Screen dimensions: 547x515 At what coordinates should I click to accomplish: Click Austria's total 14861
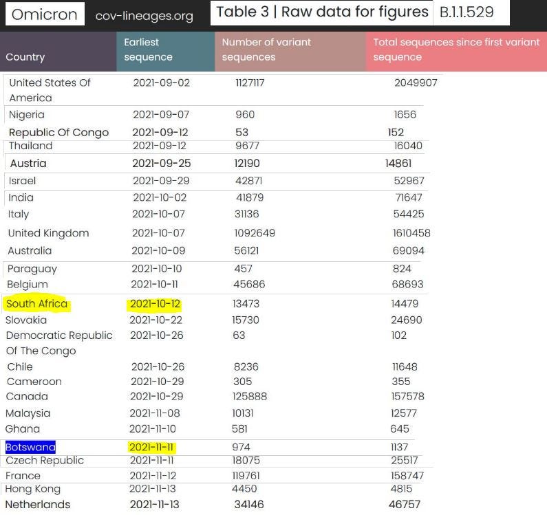(398, 163)
